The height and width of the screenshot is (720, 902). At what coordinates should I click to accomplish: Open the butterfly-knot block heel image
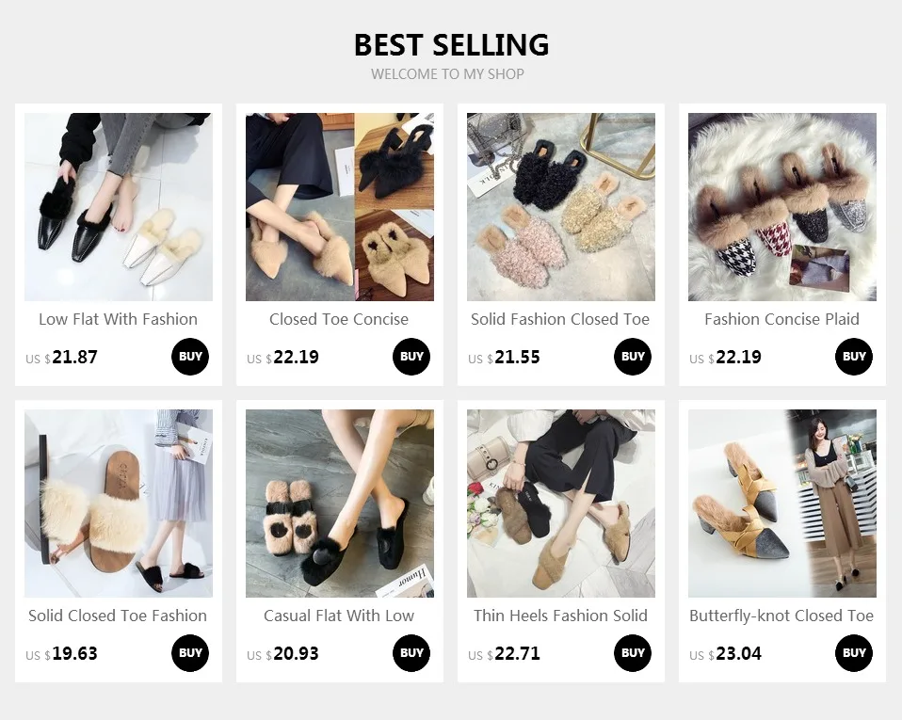782,504
